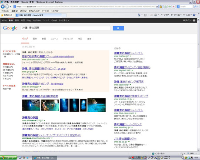
Task: Select the current Google 検索 browser tab
Action: click(38, 15)
